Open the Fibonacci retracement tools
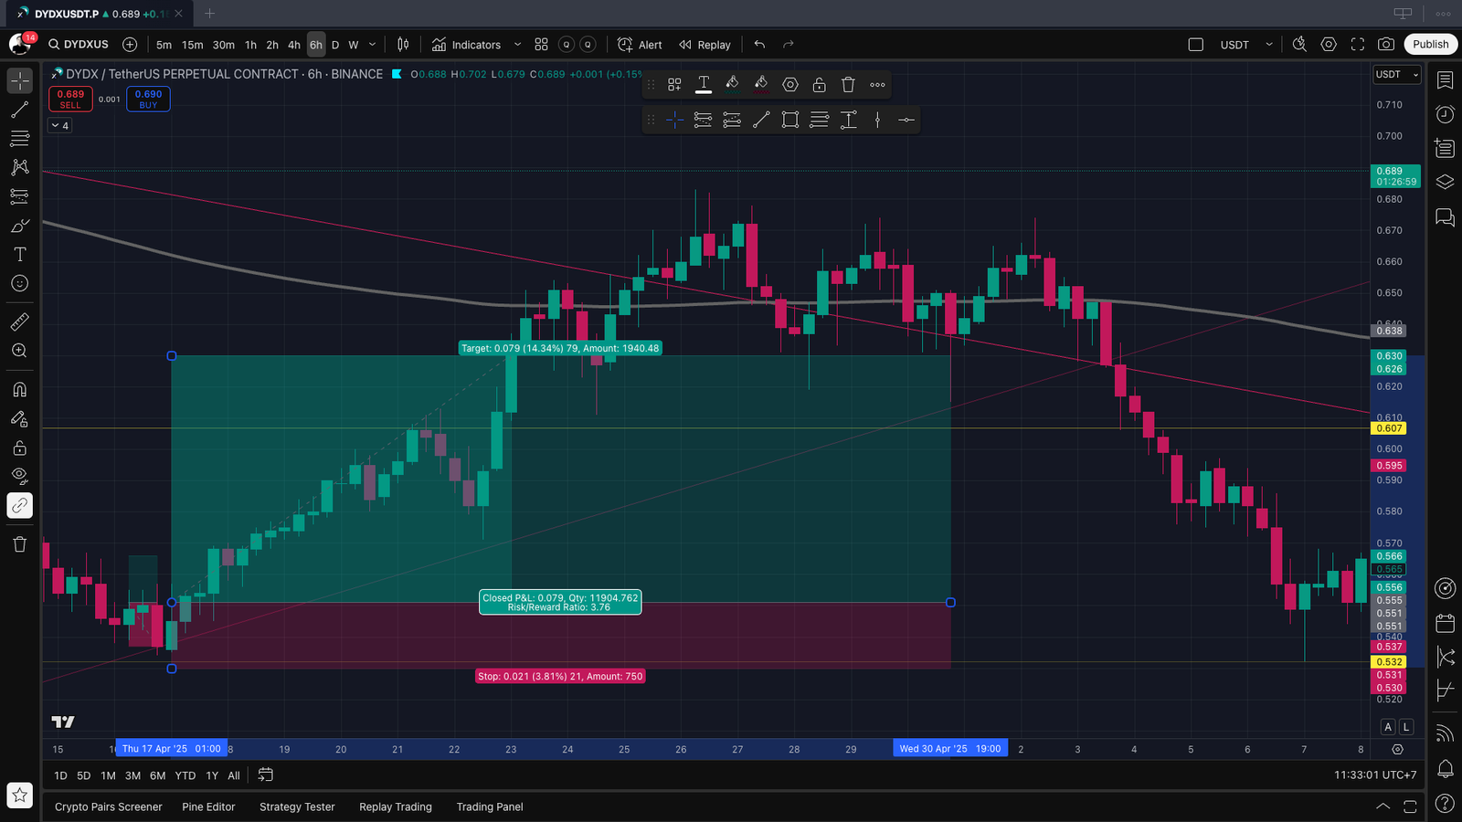This screenshot has width=1462, height=822. (x=19, y=139)
